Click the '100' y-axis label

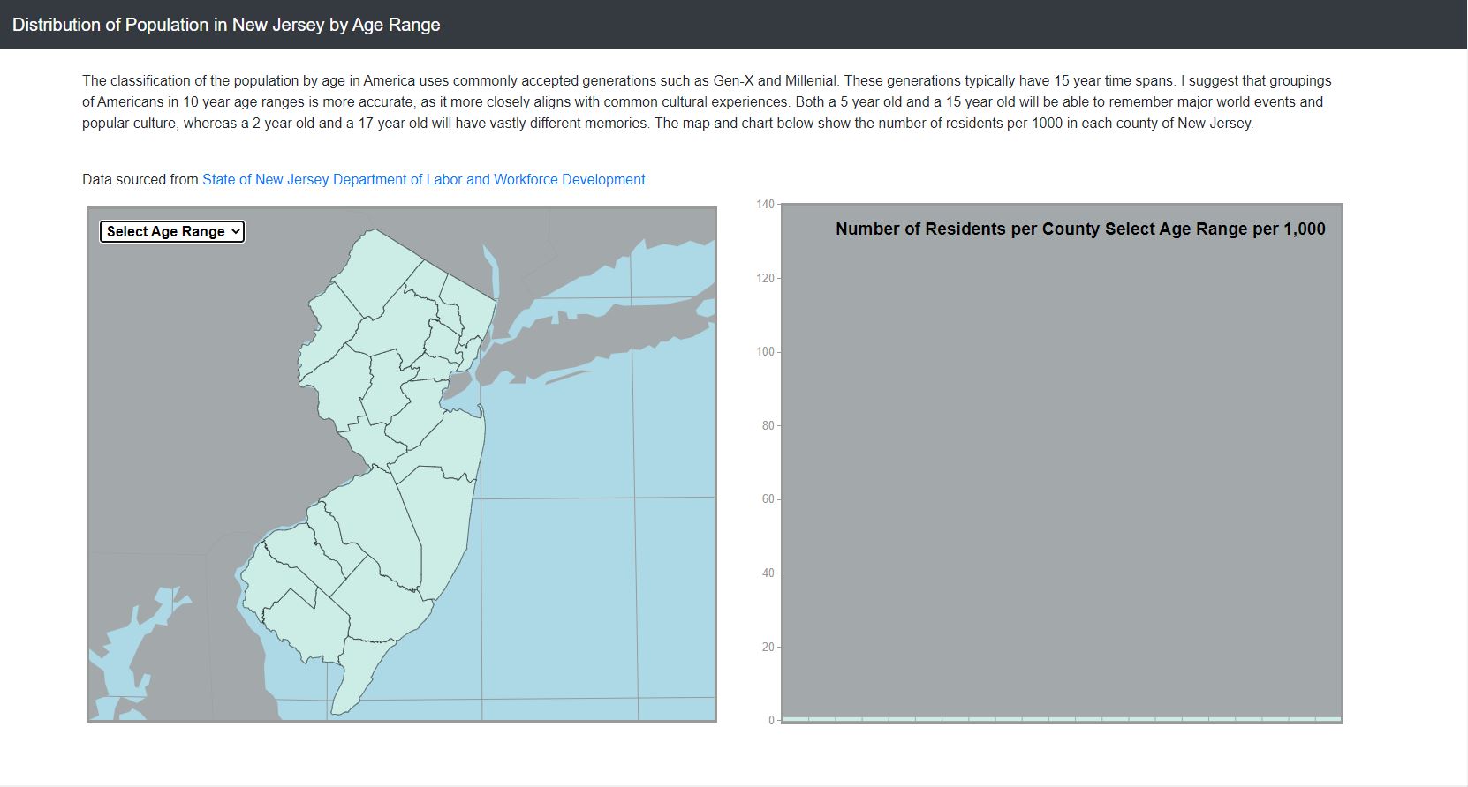[x=765, y=352]
